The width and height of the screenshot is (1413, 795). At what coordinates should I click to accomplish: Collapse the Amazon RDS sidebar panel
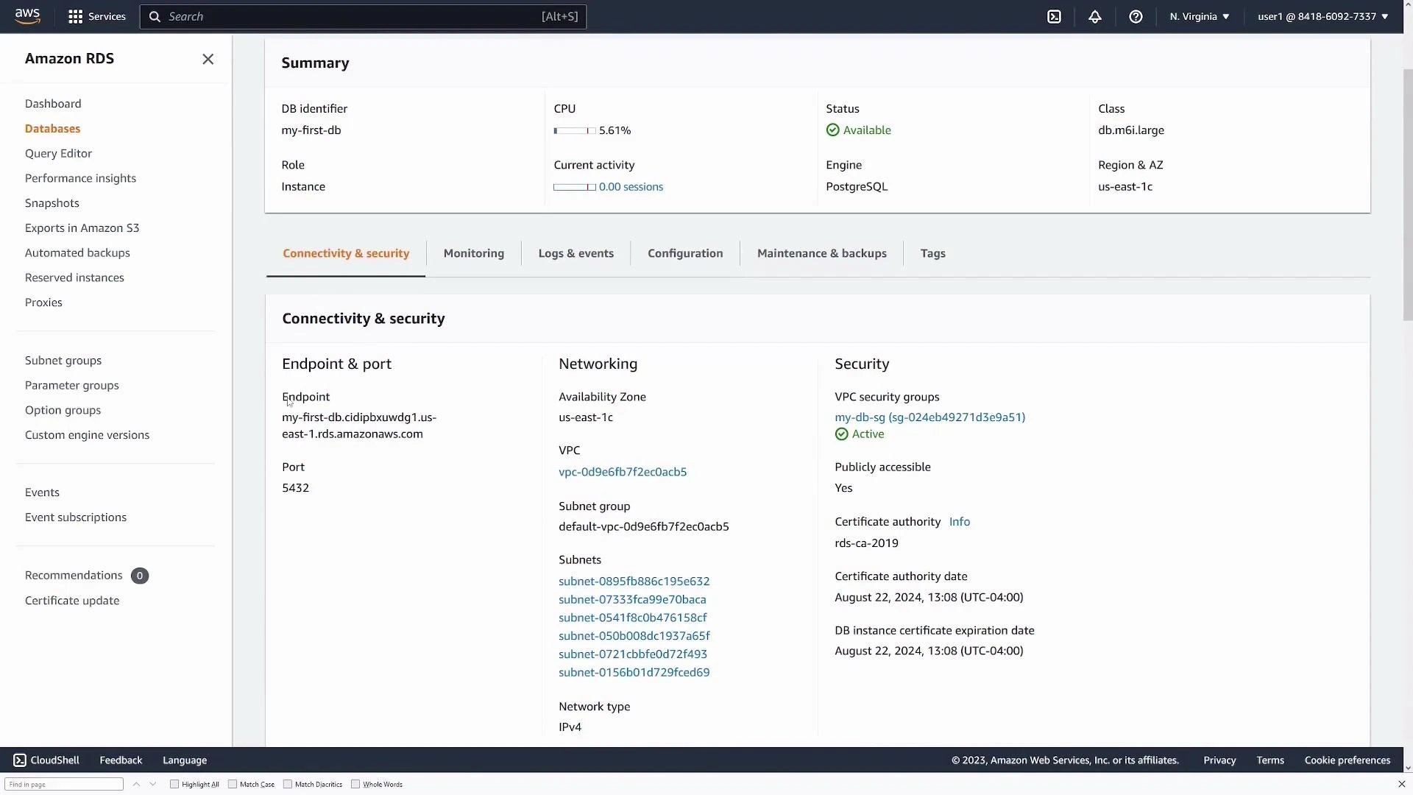pos(208,59)
